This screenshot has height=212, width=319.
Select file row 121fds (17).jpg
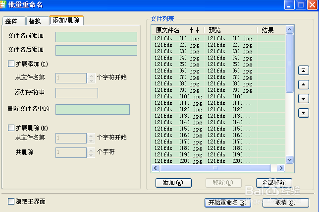coord(218,141)
